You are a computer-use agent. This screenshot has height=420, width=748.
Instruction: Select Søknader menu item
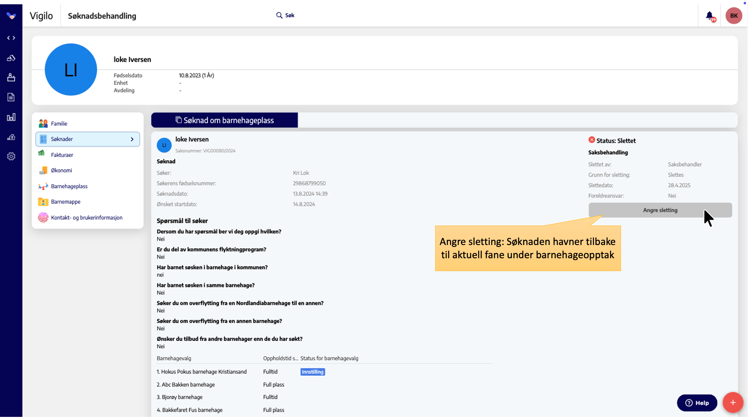[x=88, y=139]
